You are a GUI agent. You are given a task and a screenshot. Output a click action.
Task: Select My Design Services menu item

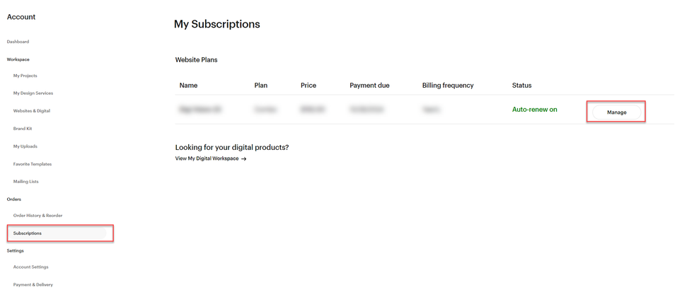point(33,93)
